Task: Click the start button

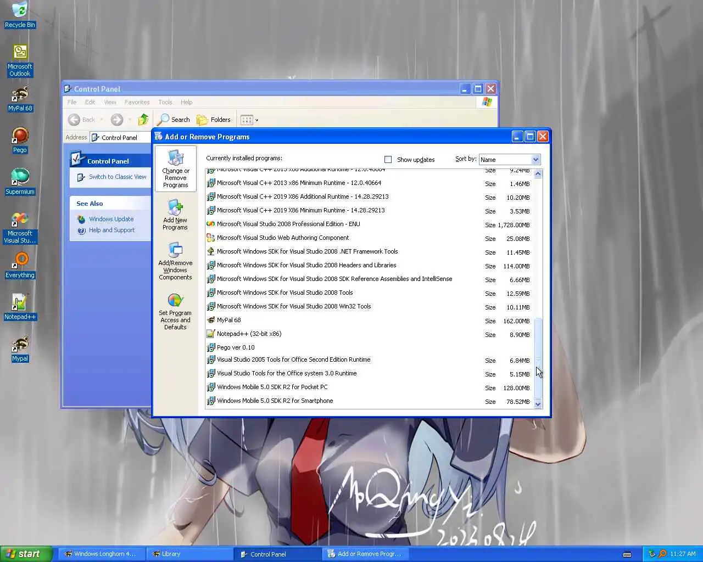Action: pos(26,554)
